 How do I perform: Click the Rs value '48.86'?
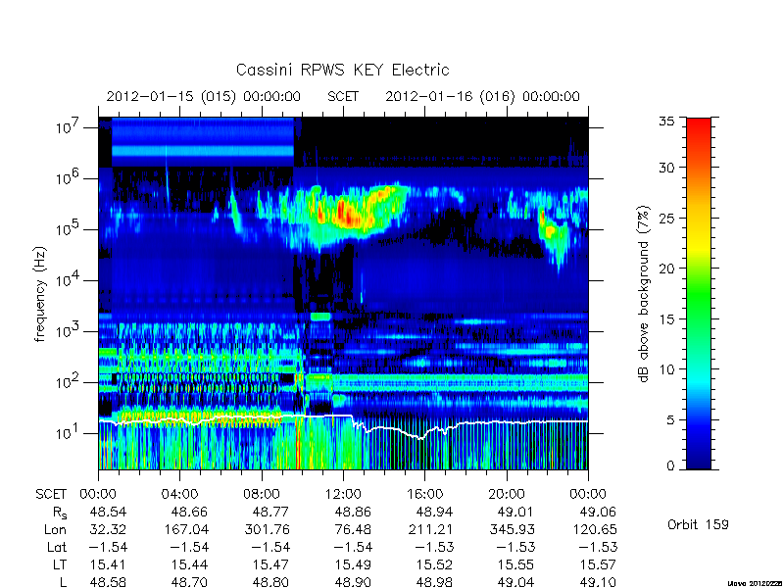[353, 512]
